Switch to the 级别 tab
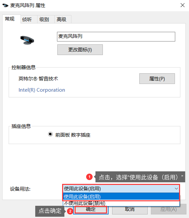This screenshot has width=189, height=218. 45,19
